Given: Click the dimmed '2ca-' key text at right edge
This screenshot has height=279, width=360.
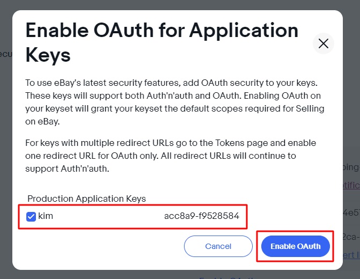Looking at the screenshot, I should 351,237.
